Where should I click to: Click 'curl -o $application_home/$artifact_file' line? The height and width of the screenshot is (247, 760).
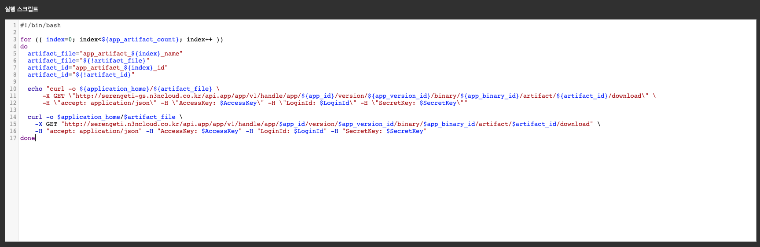click(105, 117)
